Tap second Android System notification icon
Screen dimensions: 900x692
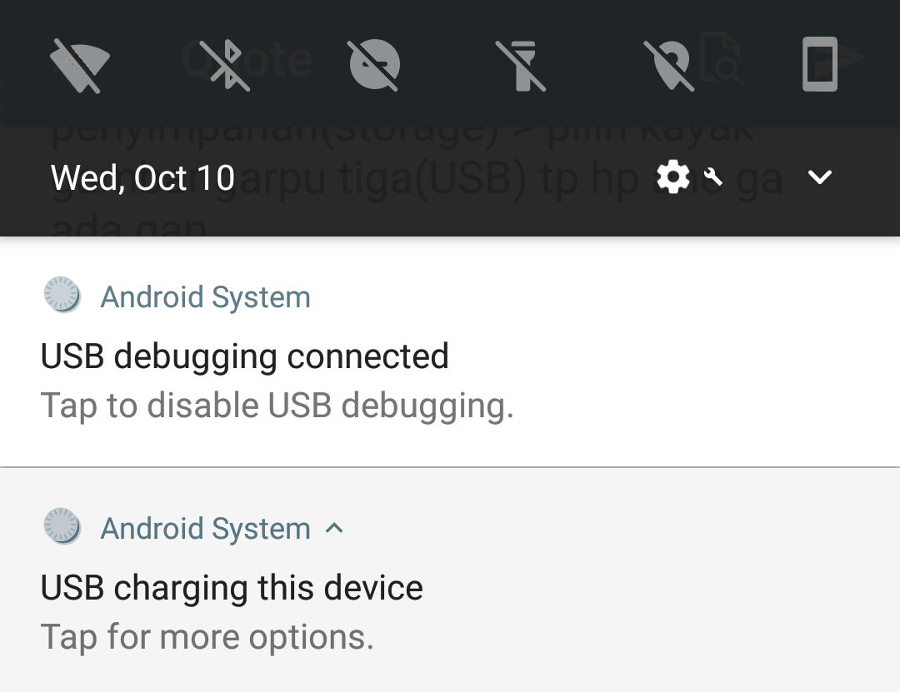(62, 526)
